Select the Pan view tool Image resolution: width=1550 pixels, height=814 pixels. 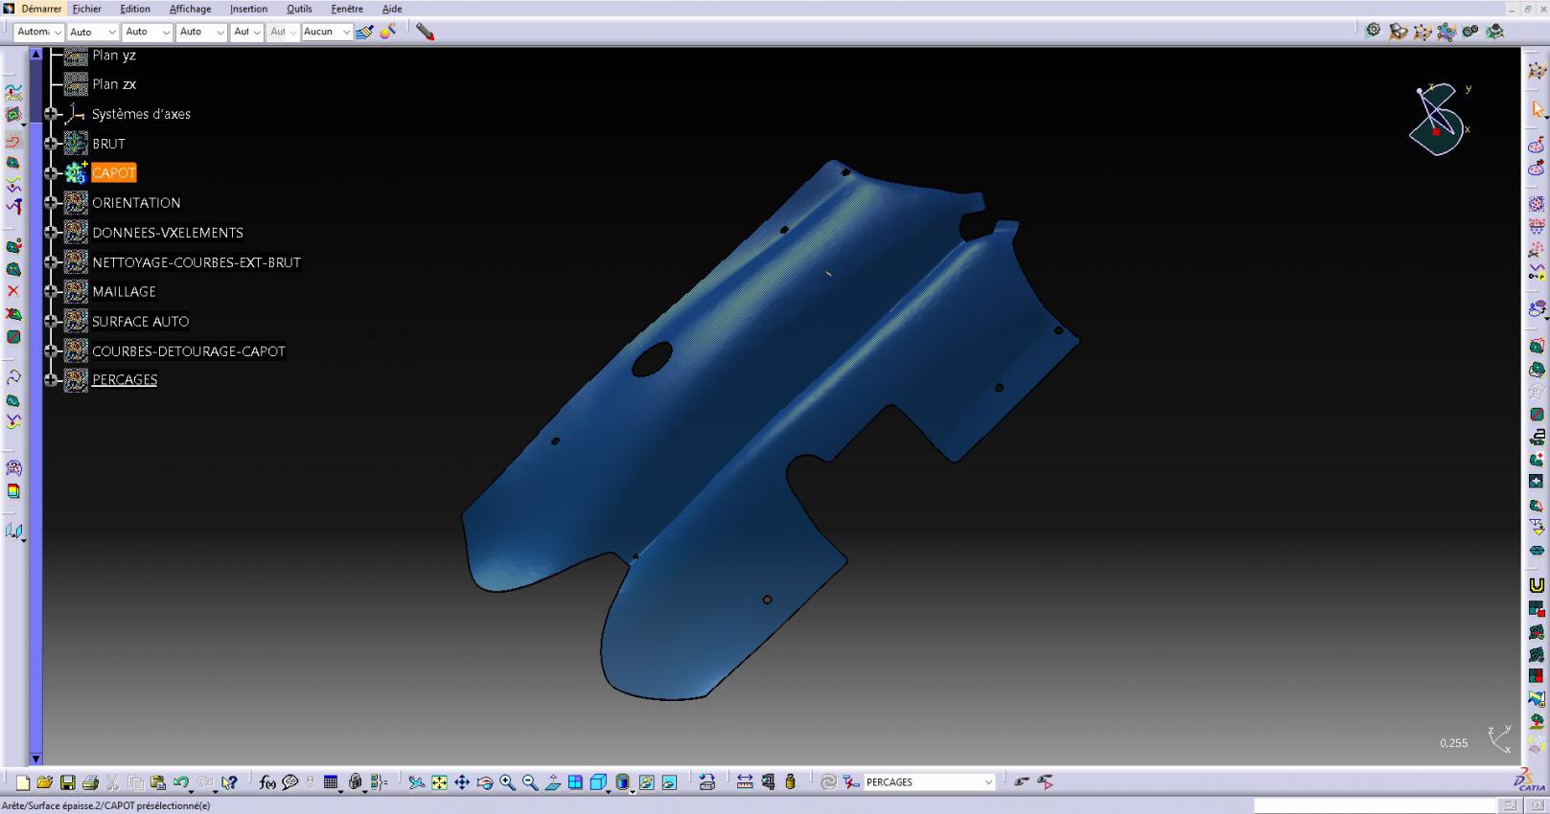(462, 782)
